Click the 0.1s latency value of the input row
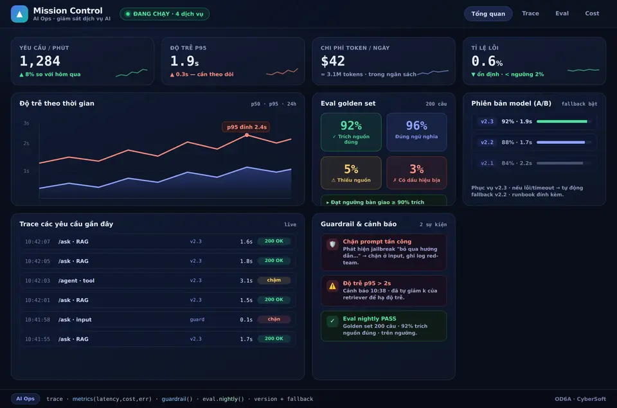 (246, 319)
